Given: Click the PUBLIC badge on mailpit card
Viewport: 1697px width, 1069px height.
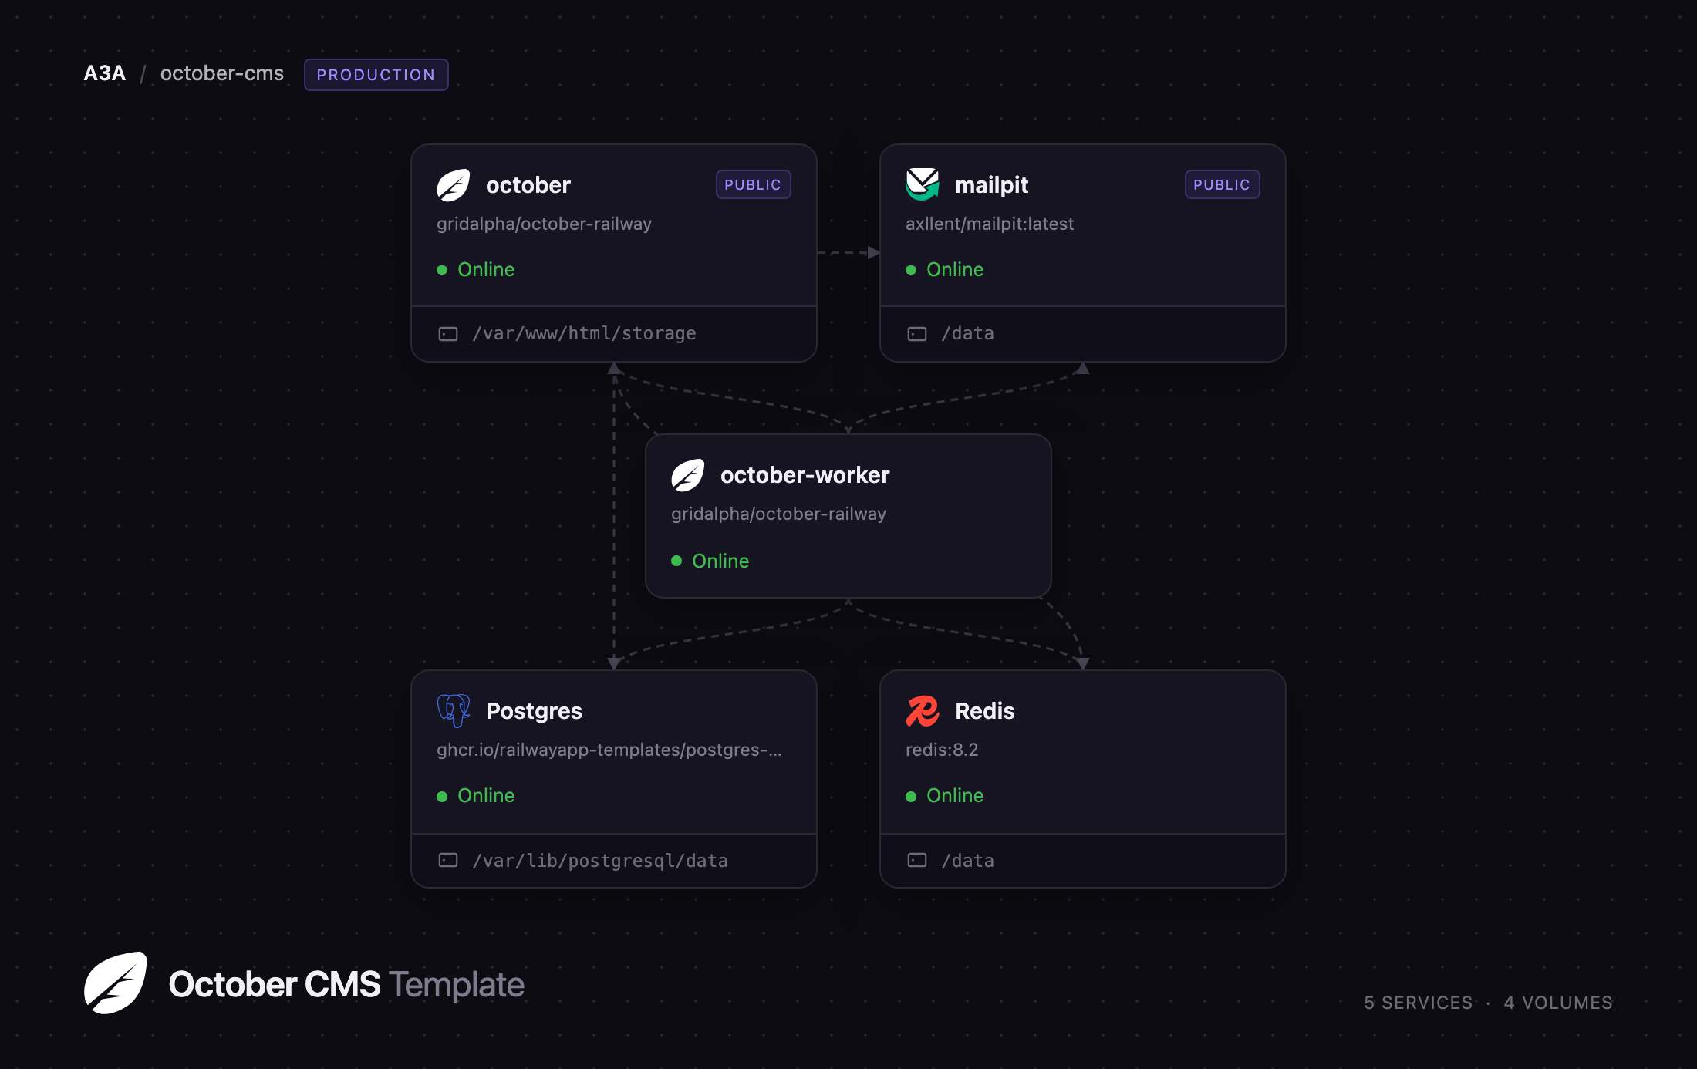Looking at the screenshot, I should tap(1223, 184).
